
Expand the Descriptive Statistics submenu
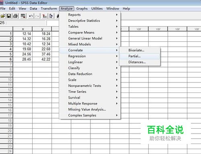(90, 21)
